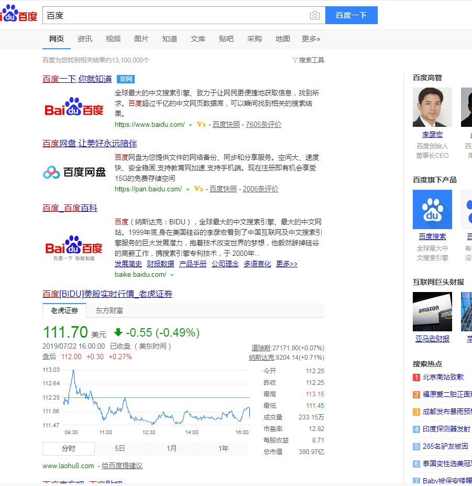The image size is (472, 486).
Task: Open 2006条评价 reviews link
Action: coord(260,189)
